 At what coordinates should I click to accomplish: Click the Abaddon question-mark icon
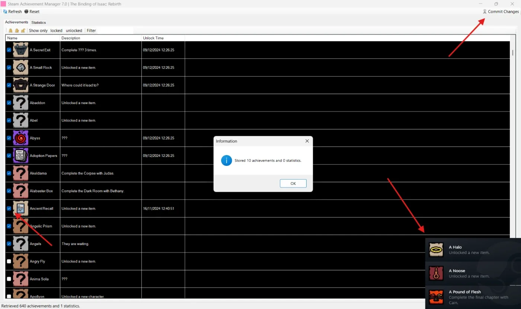[21, 103]
